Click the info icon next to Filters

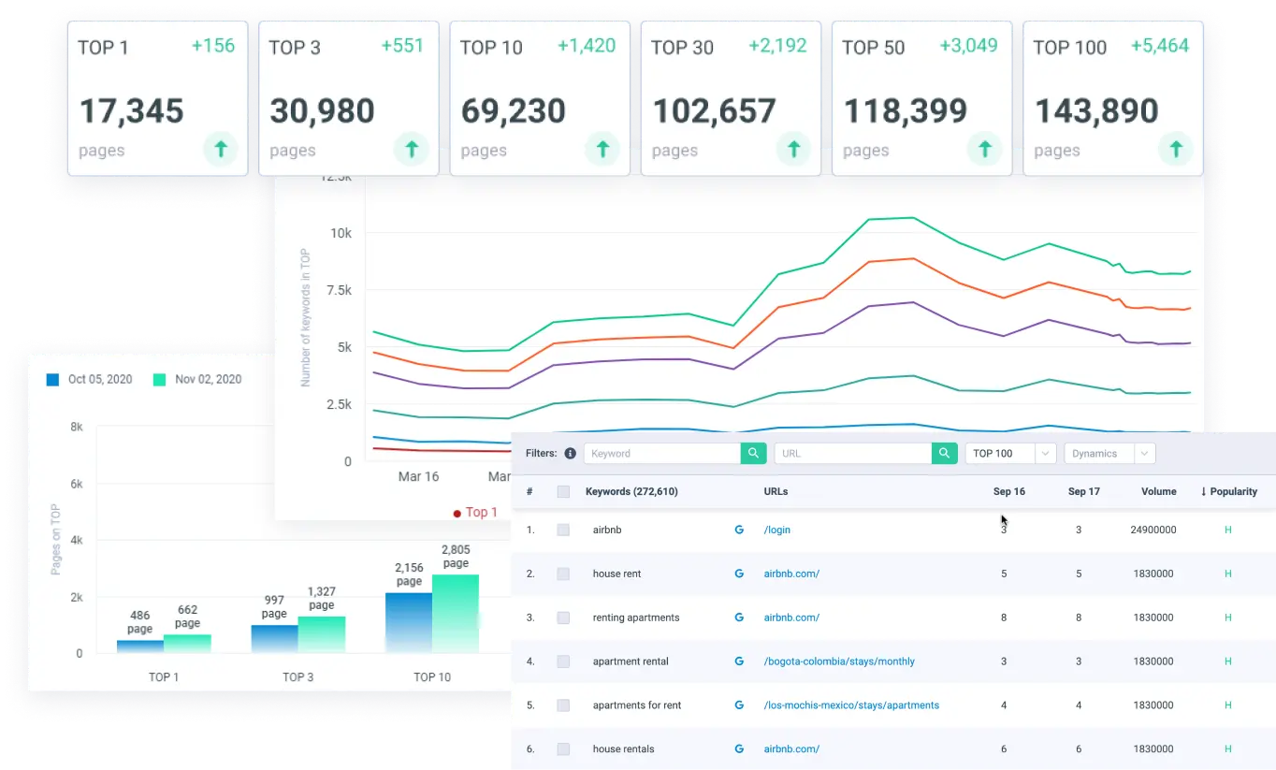[x=570, y=454]
